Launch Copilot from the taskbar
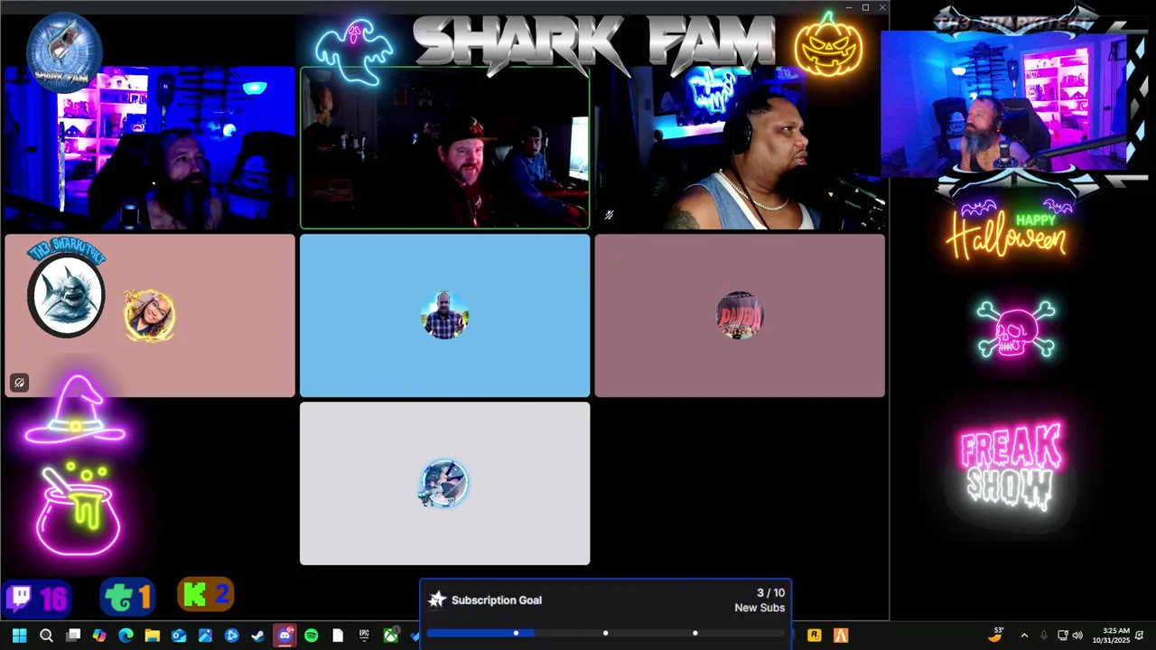Viewport: 1156px width, 650px height. [x=99, y=636]
